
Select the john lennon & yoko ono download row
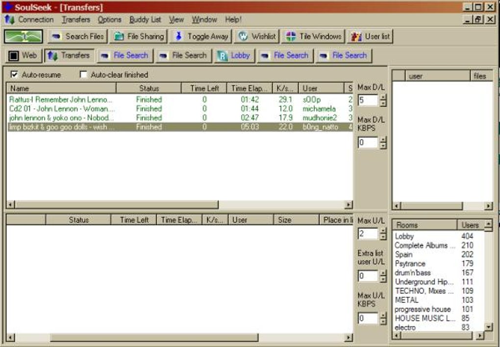coord(179,118)
